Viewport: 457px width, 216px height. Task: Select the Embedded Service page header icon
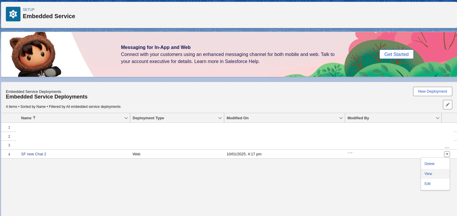[x=13, y=14]
